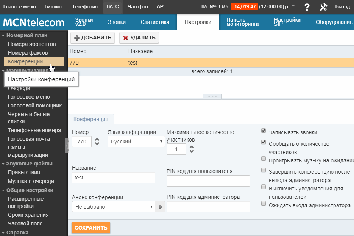Click the help question mark icon
Image resolution: width=354 pixels, height=236 pixels.
pyautogui.click(x=307, y=7)
